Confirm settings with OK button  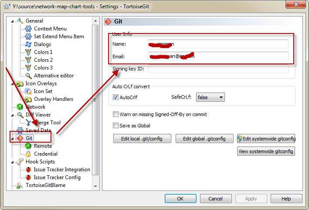(x=180, y=199)
